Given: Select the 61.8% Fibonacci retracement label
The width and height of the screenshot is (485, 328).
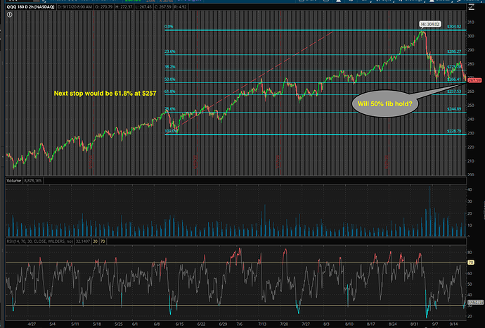Looking at the screenshot, I should tap(169, 92).
